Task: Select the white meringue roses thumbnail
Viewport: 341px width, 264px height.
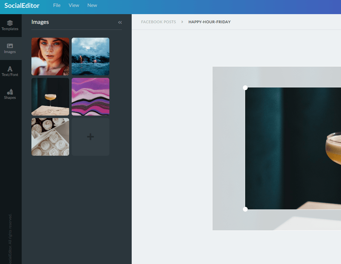Action: point(50,137)
